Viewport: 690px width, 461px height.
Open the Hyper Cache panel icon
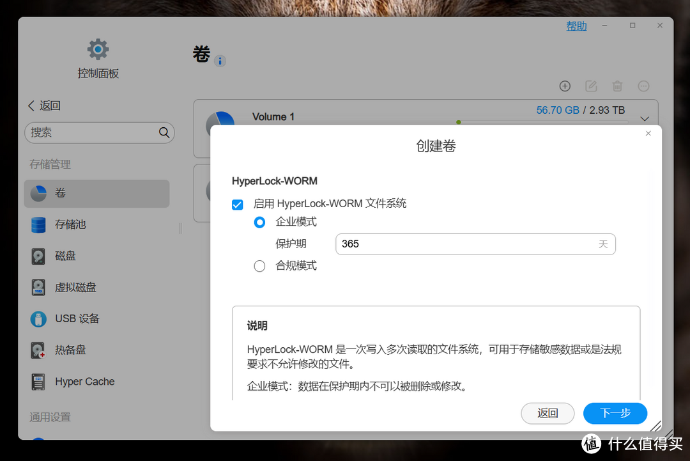(38, 382)
